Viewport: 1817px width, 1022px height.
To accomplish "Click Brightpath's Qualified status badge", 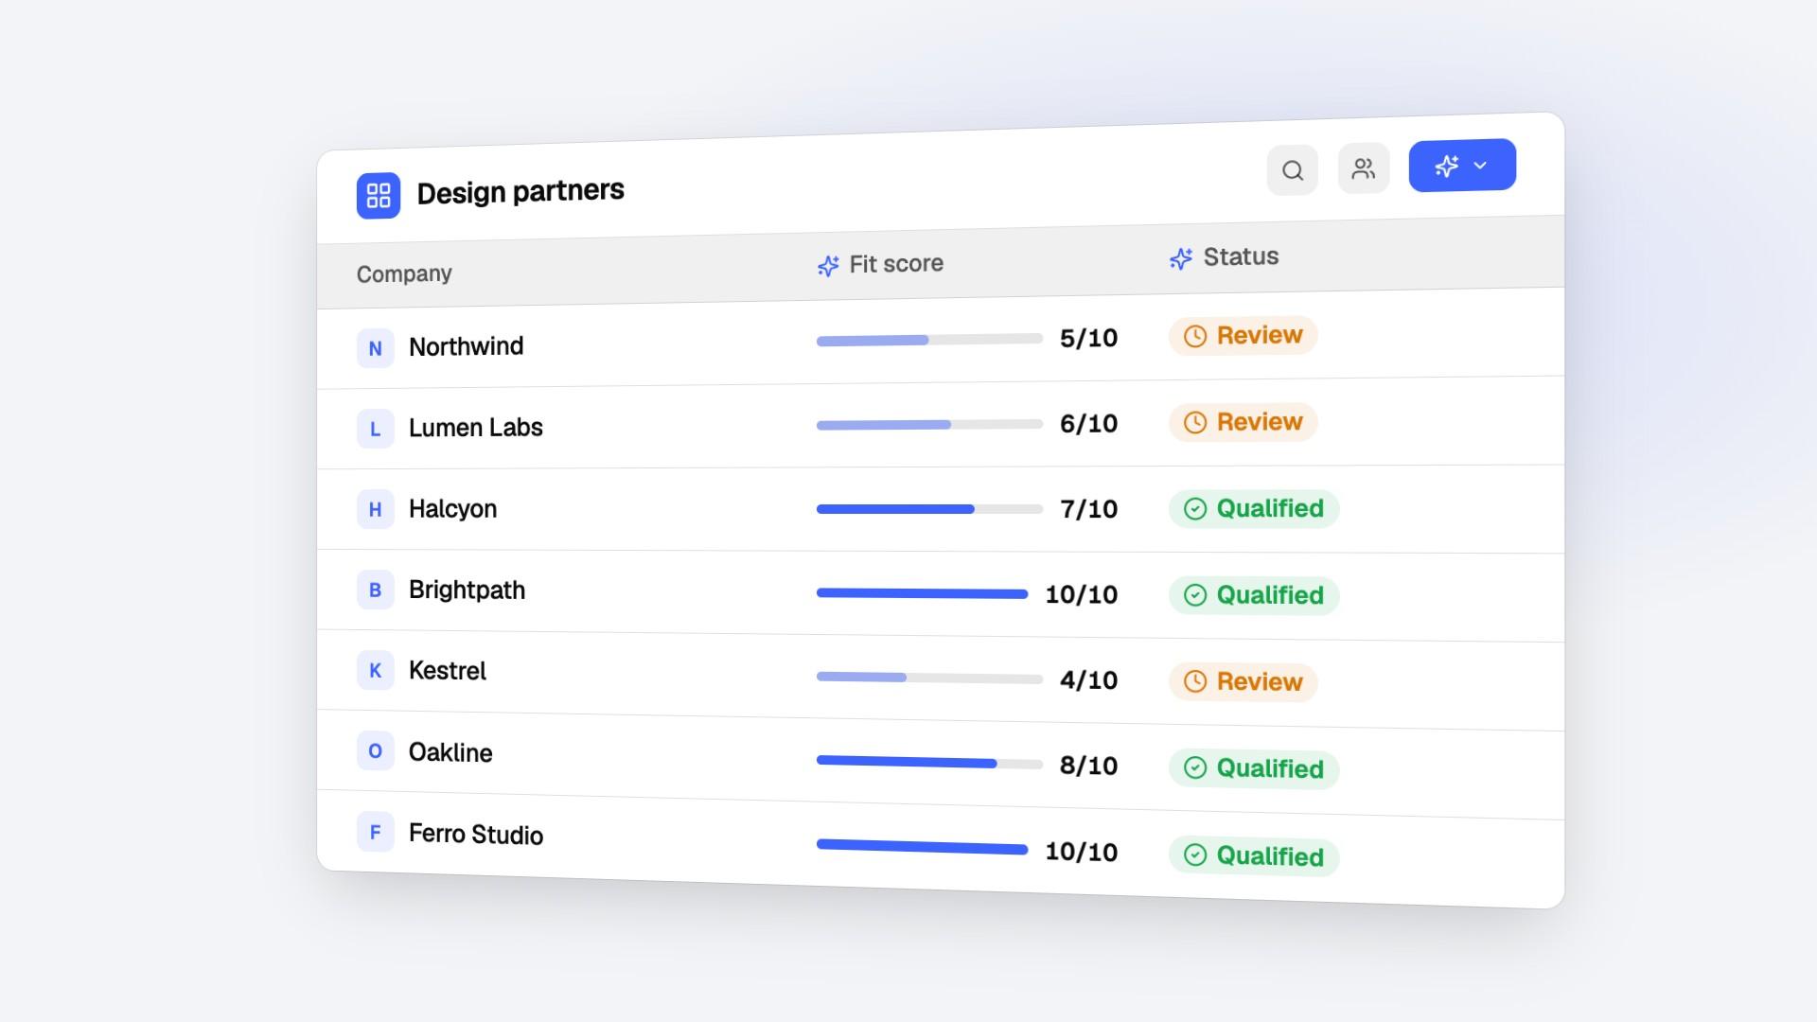I will point(1254,595).
